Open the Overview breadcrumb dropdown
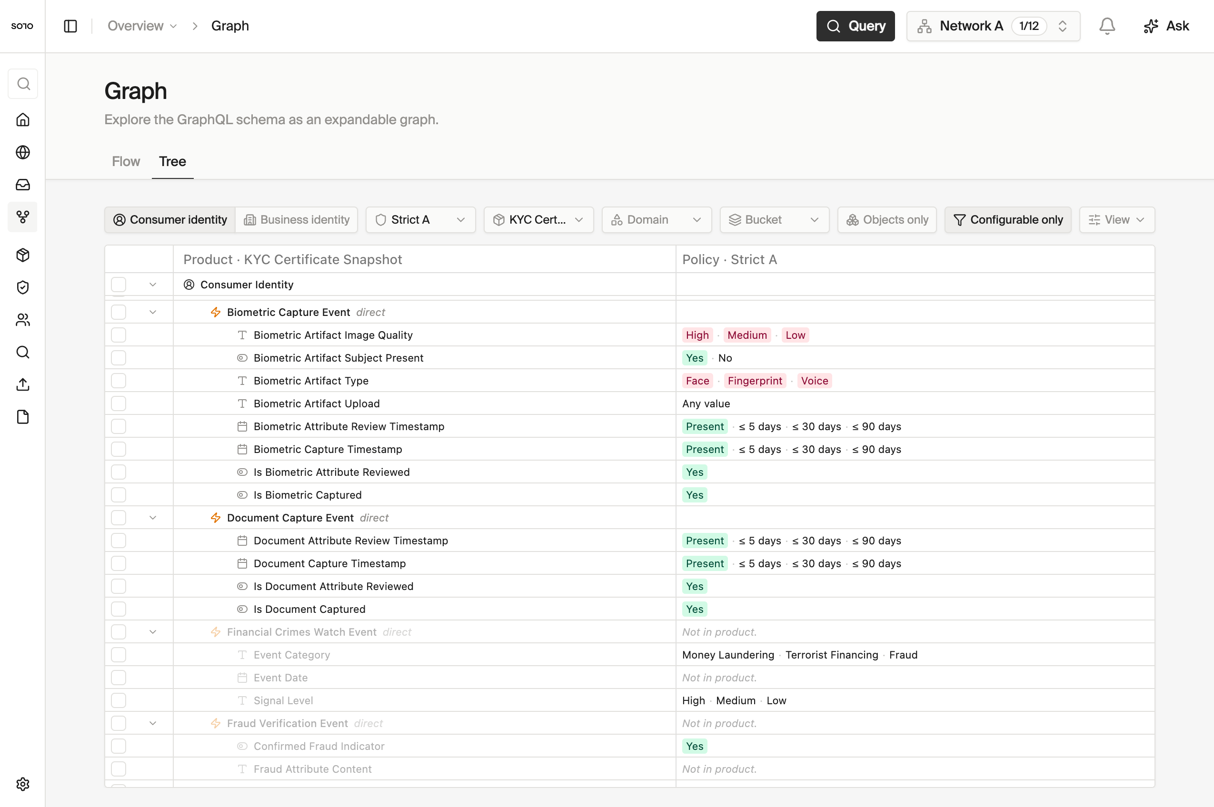 [x=142, y=26]
